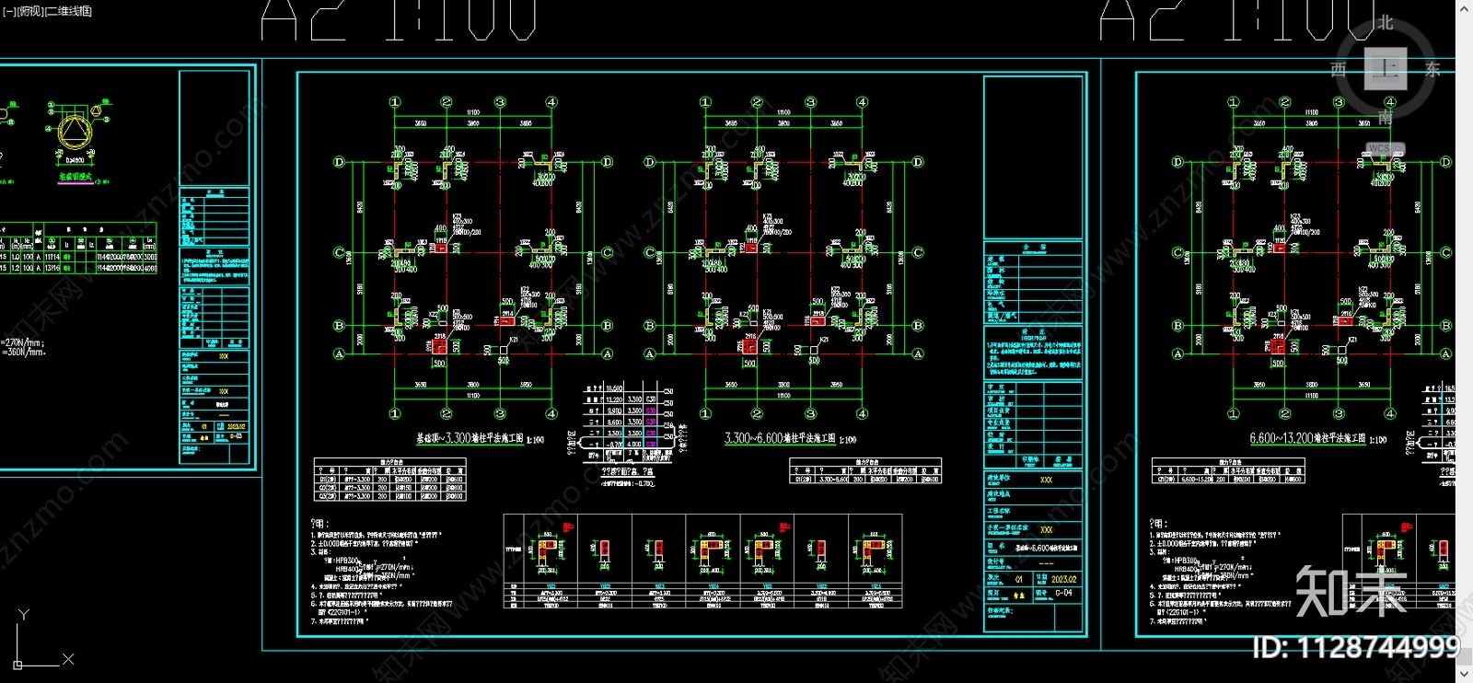Click 南 on the ViewCube compass
Image resolution: width=1473 pixels, height=683 pixels.
1385,117
